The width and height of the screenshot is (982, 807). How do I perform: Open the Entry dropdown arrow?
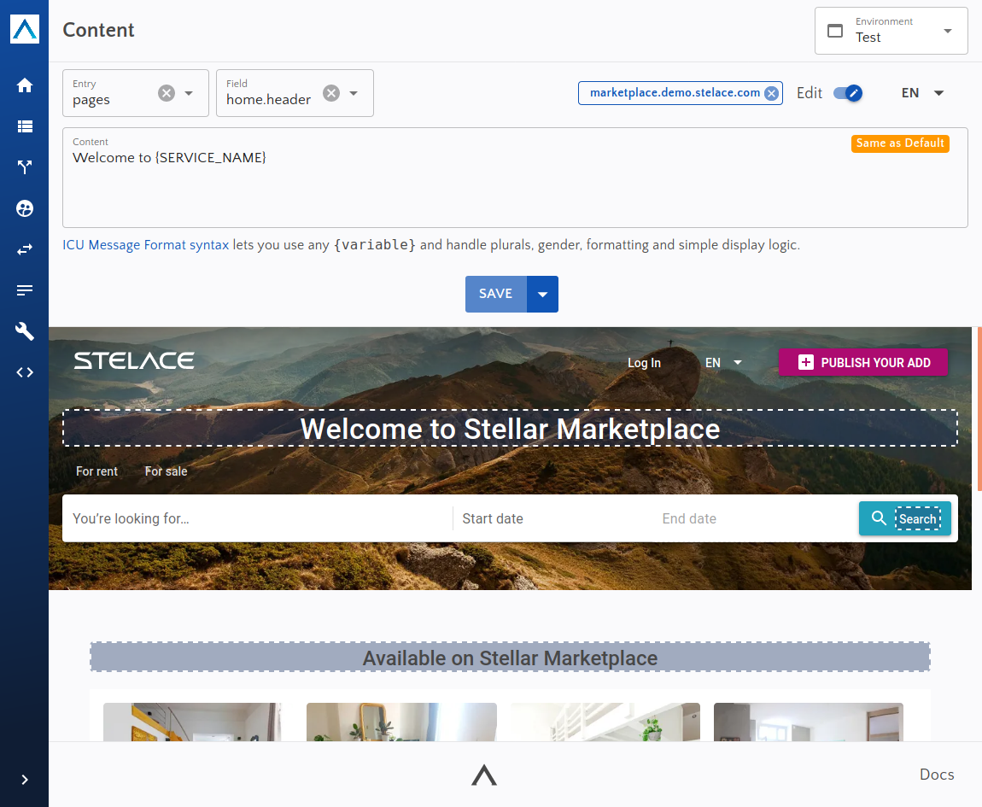189,93
